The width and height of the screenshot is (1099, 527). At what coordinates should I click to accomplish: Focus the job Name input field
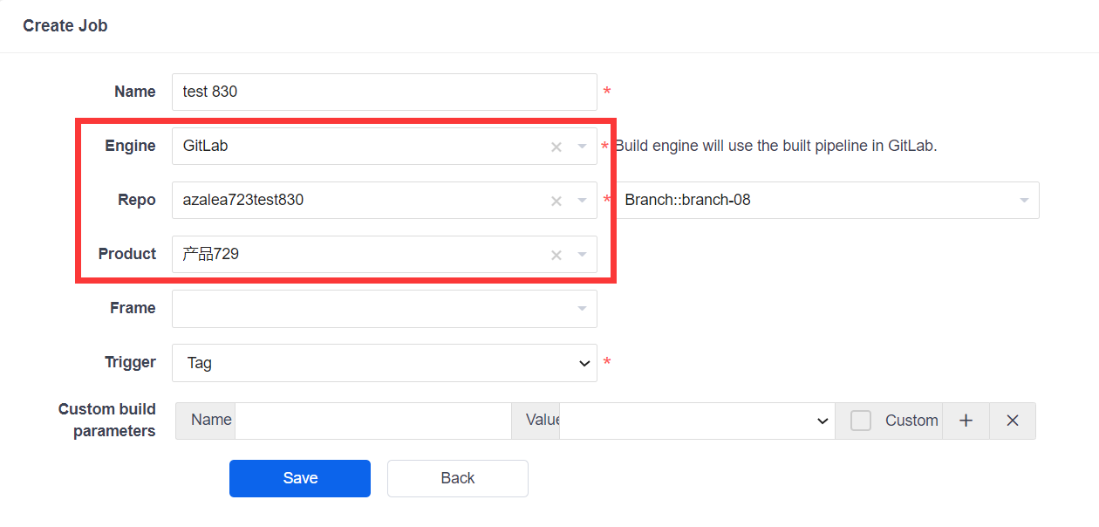[x=384, y=92]
